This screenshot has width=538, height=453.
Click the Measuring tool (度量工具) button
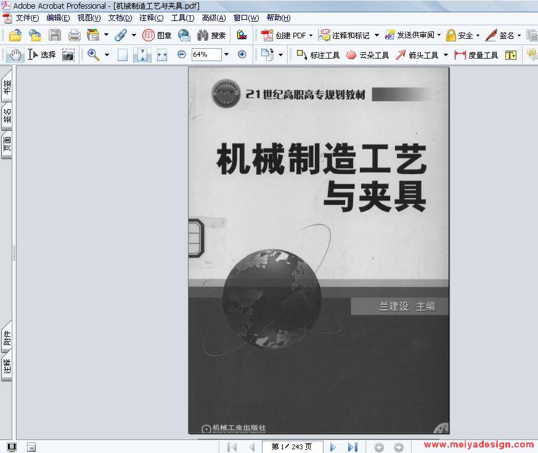[x=476, y=55]
